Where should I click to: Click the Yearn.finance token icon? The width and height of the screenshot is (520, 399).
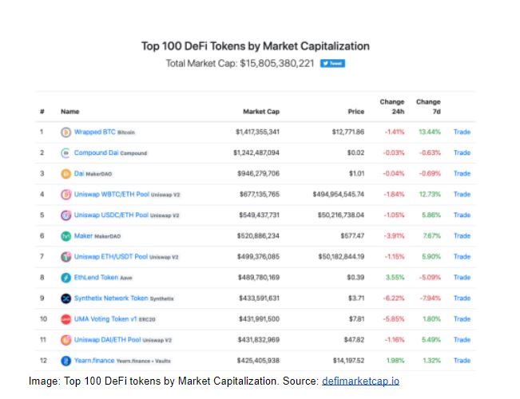click(65, 360)
